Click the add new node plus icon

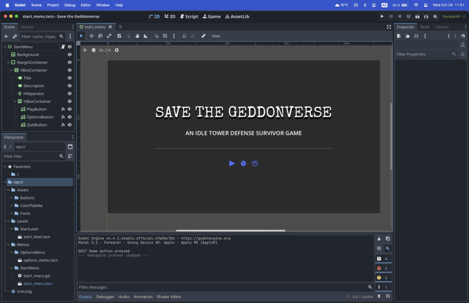pyautogui.click(x=6, y=36)
